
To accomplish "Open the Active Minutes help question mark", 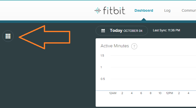I will tap(134, 46).
